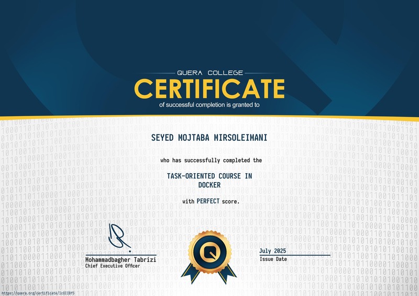
Task: Click the Issue Date label
Action: (273, 259)
